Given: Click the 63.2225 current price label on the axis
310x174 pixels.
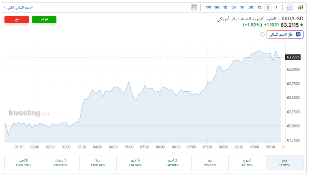Looking at the screenshot, I should pyautogui.click(x=293, y=57).
